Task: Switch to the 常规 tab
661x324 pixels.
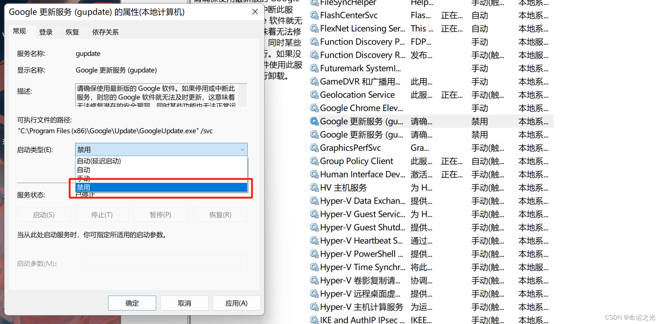Action: pos(20,31)
